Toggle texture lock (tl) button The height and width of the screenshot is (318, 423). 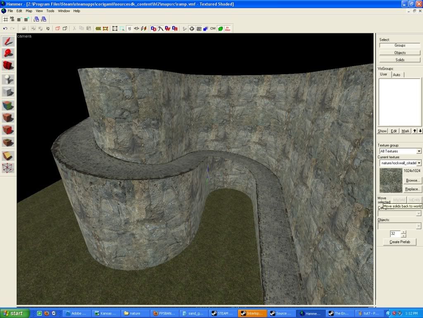[129, 28]
